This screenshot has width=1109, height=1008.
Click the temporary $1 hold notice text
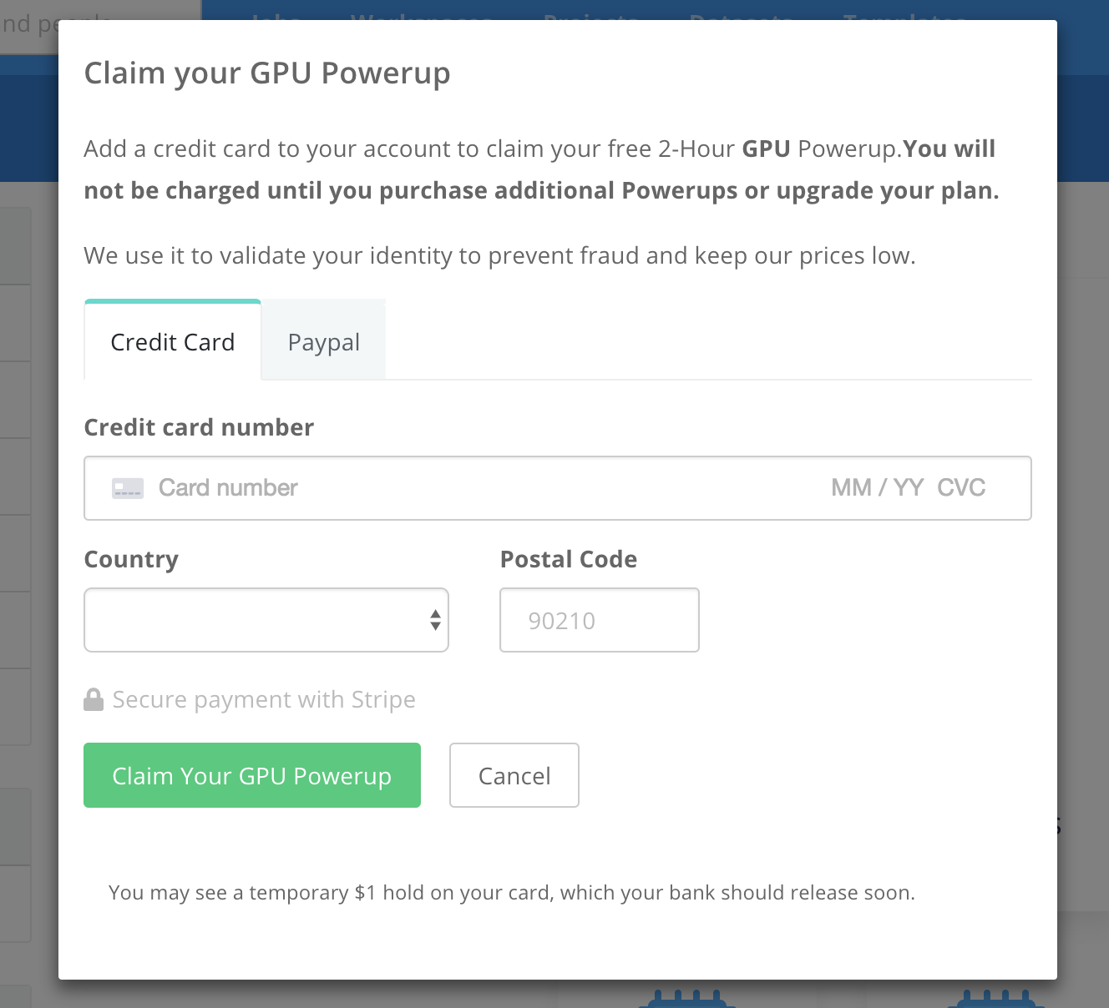click(x=511, y=893)
